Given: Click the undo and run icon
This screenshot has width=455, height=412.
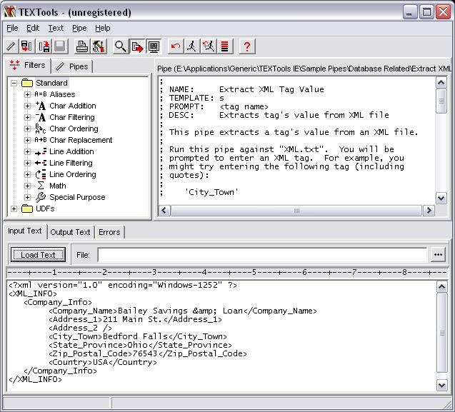Looking at the screenshot, I should pyautogui.click(x=209, y=46).
